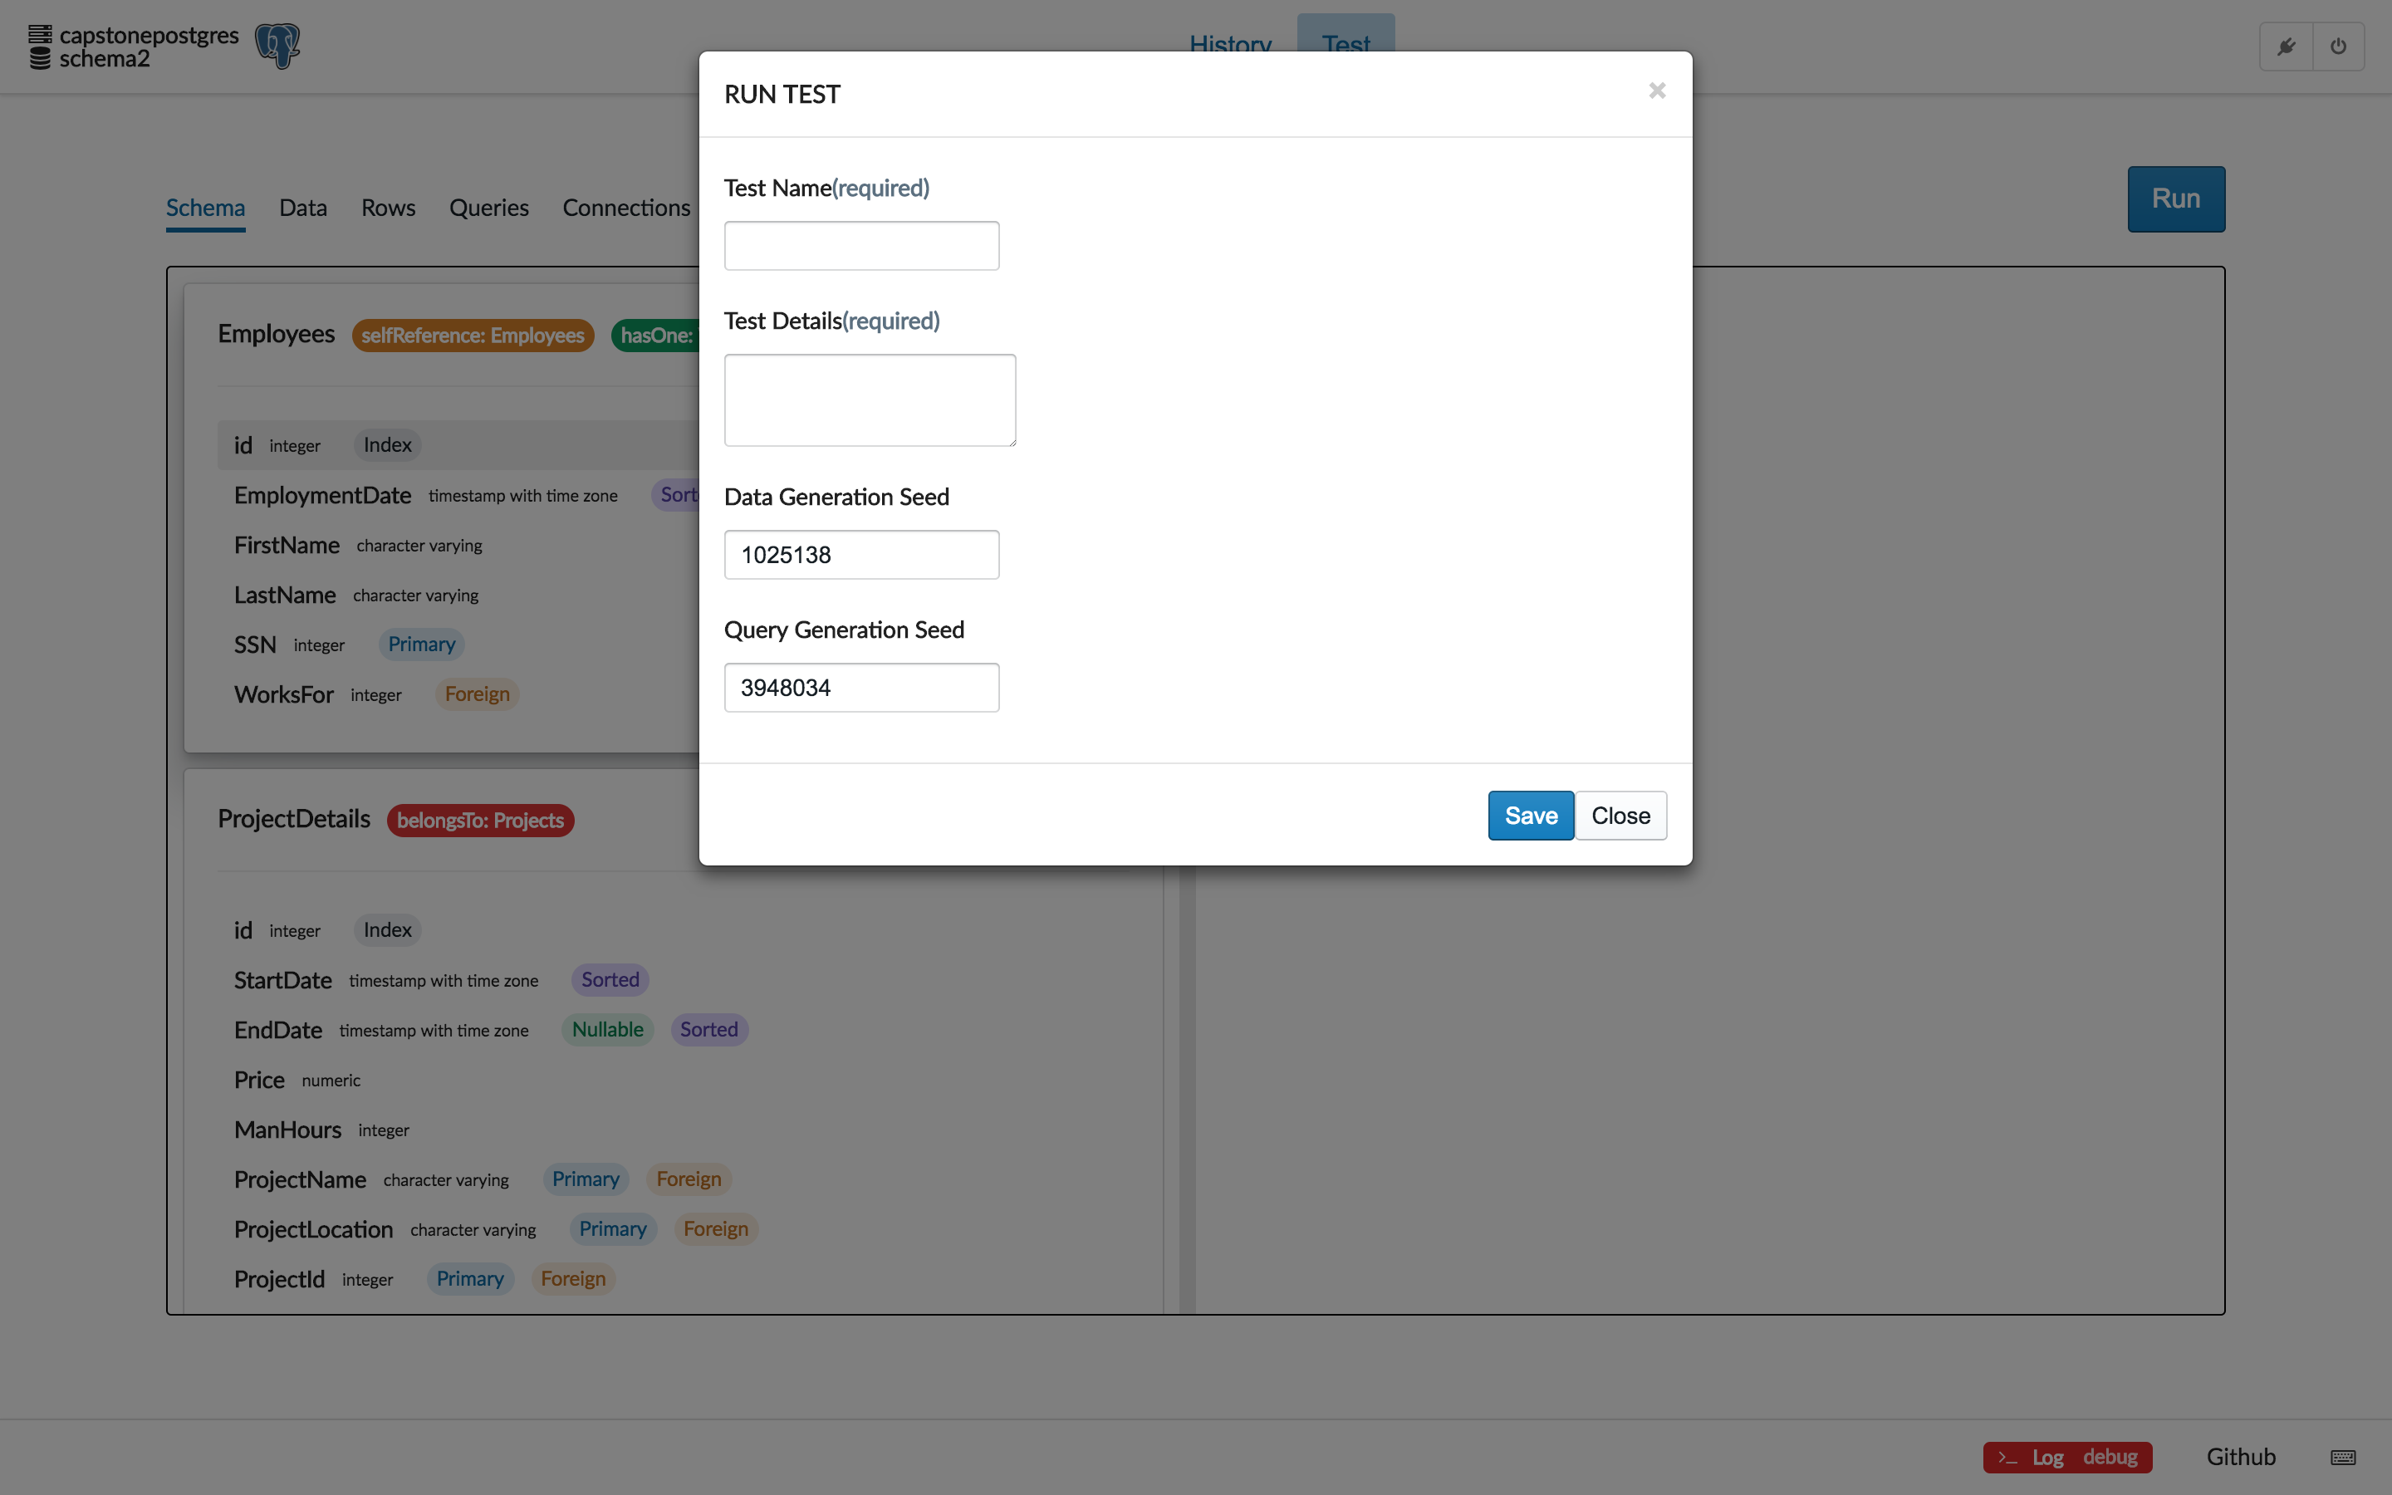Open the Queries tab
This screenshot has height=1495, width=2392.
point(488,208)
